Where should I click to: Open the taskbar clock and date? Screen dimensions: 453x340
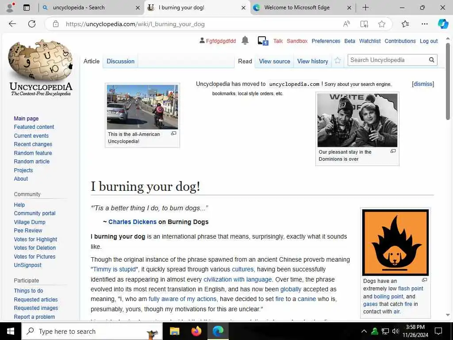point(415,331)
